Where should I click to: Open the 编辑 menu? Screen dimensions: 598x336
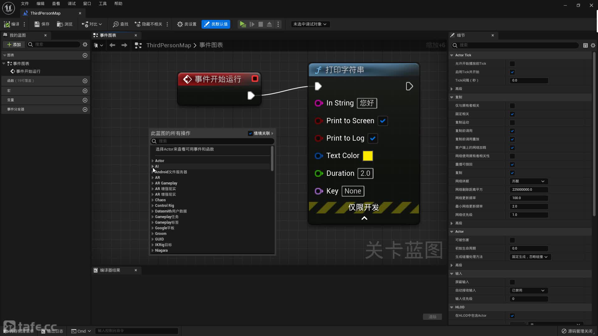40,3
